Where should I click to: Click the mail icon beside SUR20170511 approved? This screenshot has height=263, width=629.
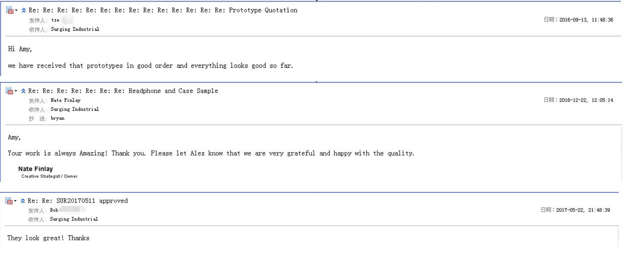coord(9,201)
